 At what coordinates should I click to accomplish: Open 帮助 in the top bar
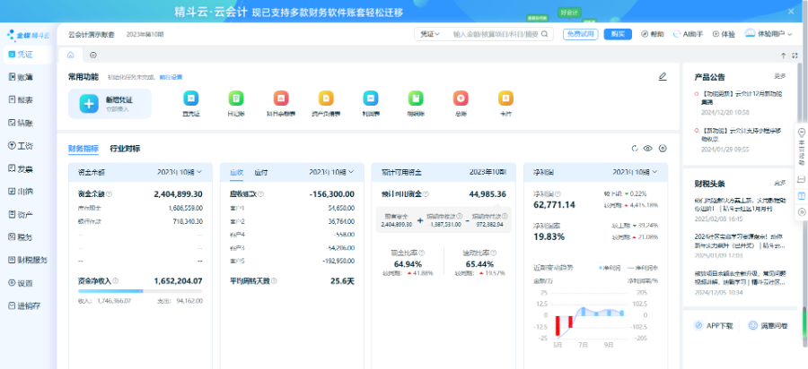tap(653, 34)
